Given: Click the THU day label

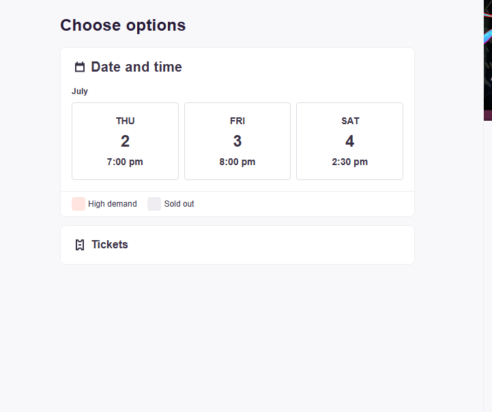Looking at the screenshot, I should point(125,121).
